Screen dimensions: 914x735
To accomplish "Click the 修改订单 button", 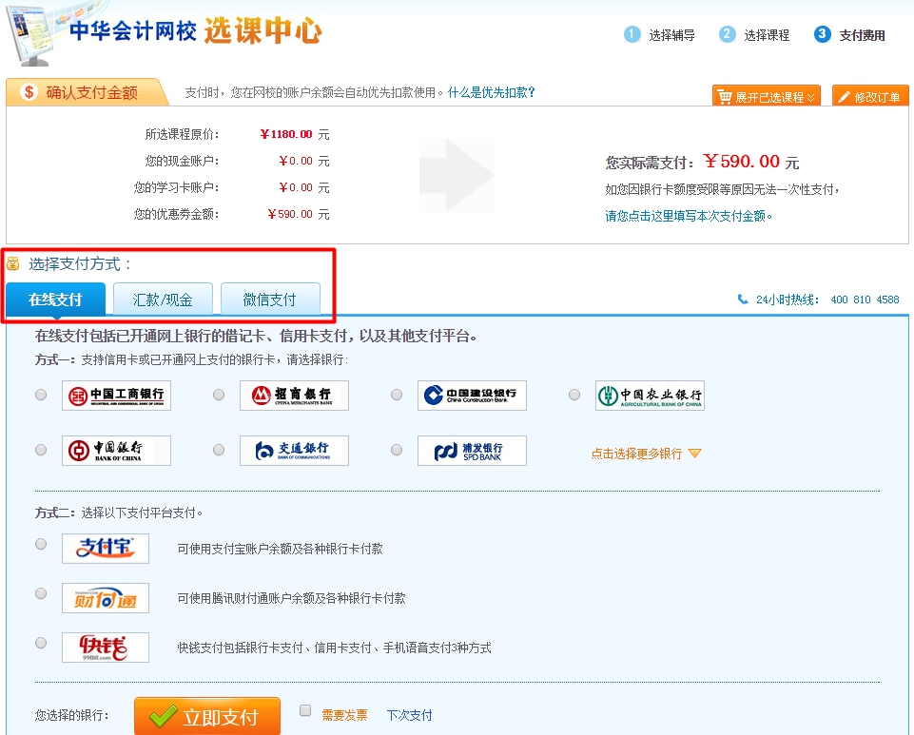I will (869, 95).
